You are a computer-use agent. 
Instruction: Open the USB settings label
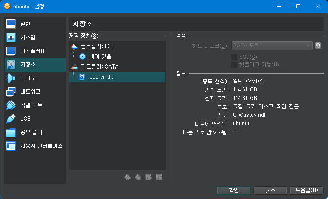[25, 119]
